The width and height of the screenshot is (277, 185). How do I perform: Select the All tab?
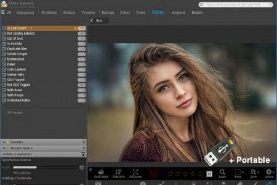[x=9, y=12]
